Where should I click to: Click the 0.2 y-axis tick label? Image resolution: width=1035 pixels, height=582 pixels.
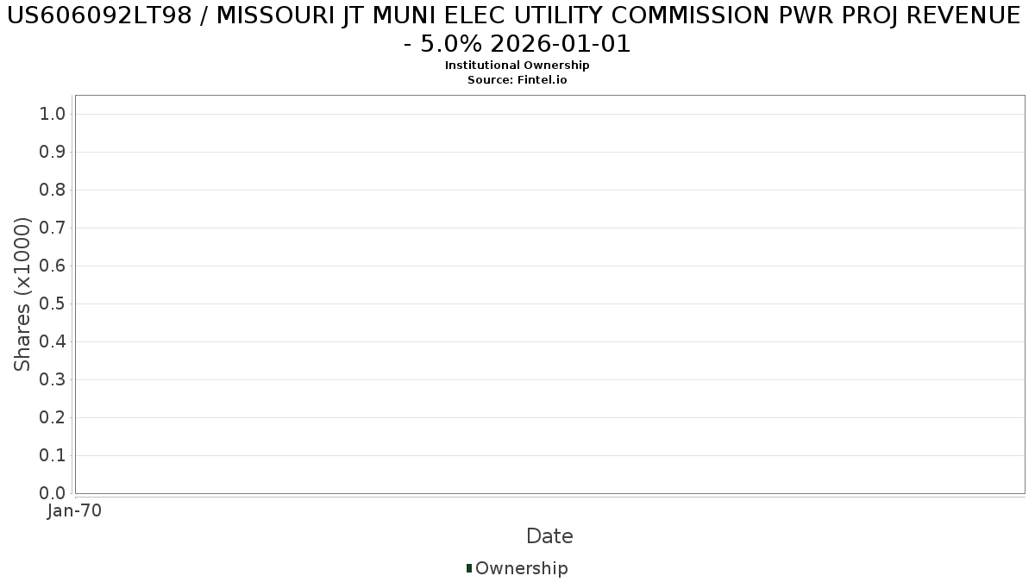click(53, 418)
